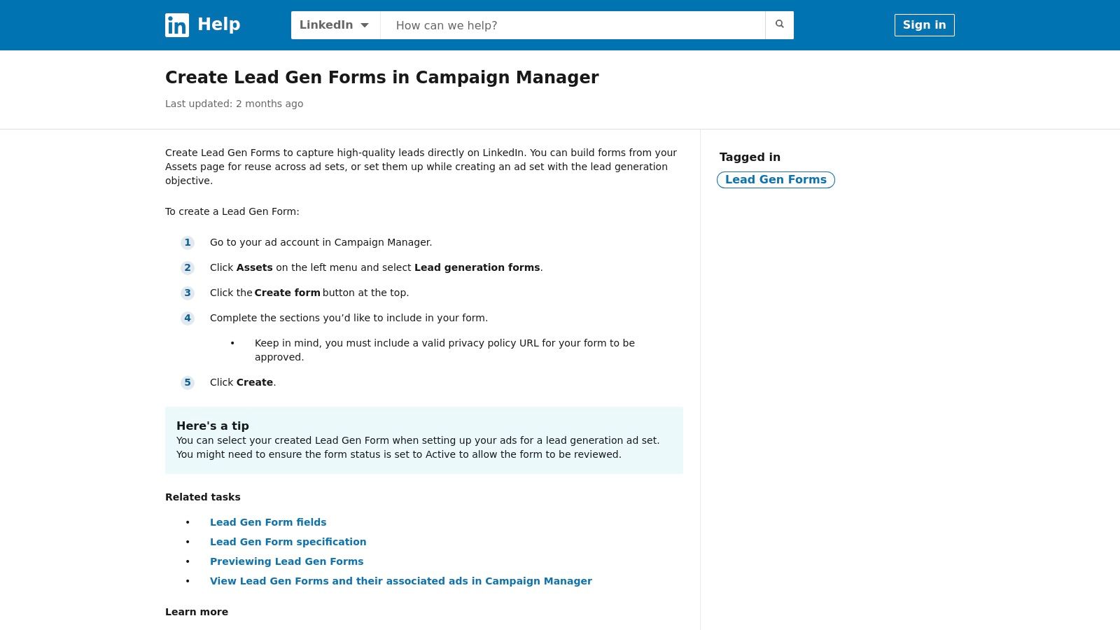Open the Lead Gen Form specification link

[288, 542]
